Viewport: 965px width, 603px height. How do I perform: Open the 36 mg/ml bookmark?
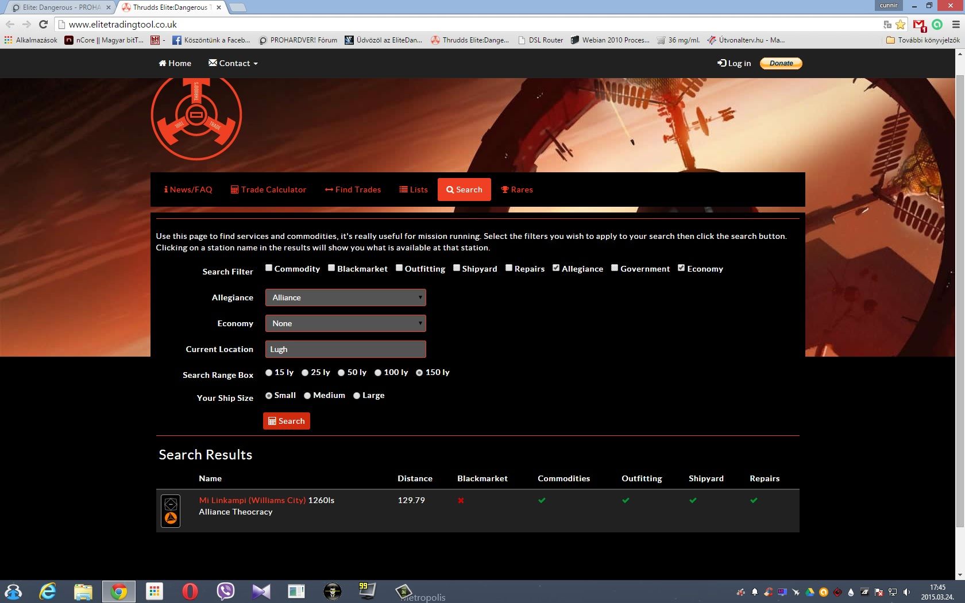(678, 40)
